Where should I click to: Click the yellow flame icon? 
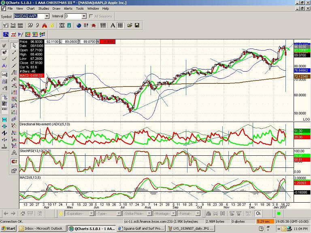coord(52,25)
